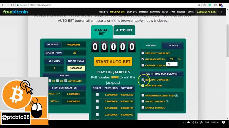Bookmark the page with the star icon

[x=199, y=5]
